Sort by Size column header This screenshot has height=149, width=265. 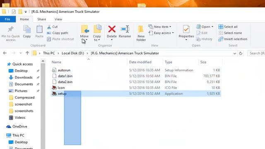(203, 62)
